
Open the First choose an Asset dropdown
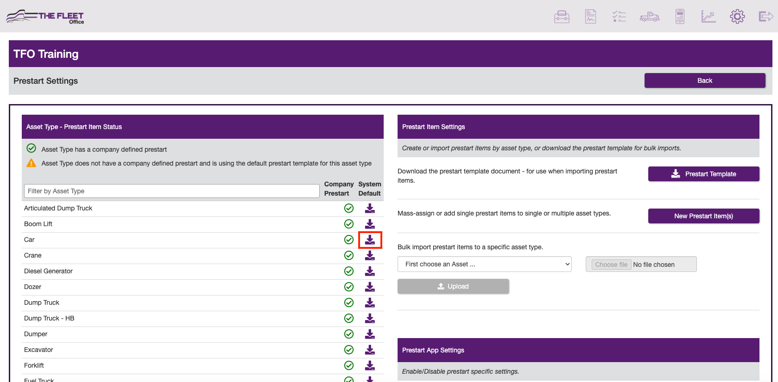pos(485,264)
